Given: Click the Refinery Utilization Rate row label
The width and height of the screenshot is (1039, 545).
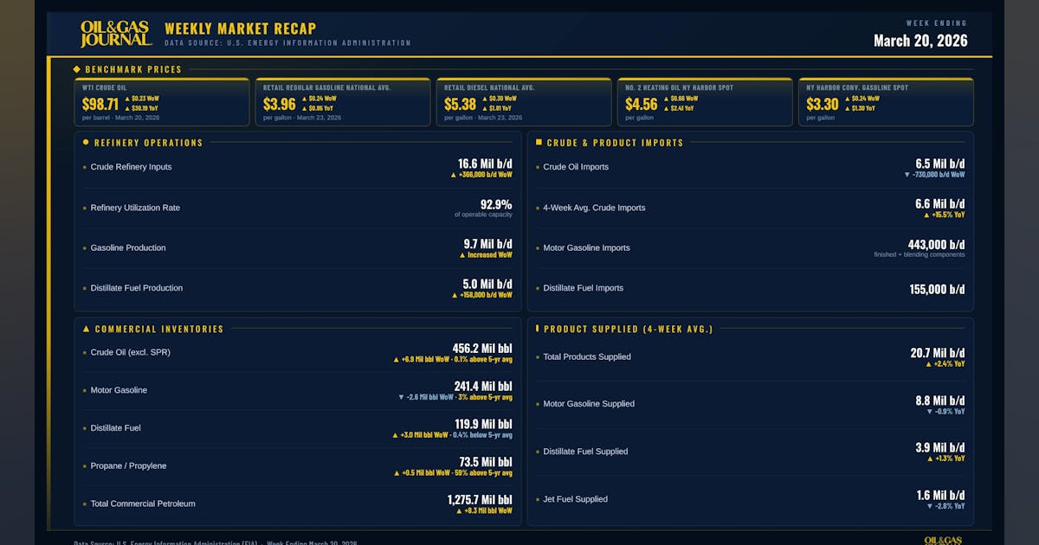Looking at the screenshot, I should [135, 208].
